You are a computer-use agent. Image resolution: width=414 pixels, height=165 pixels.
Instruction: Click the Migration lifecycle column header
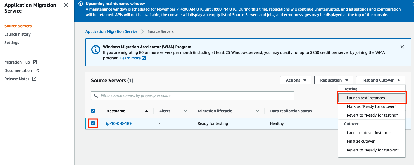pyautogui.click(x=215, y=111)
